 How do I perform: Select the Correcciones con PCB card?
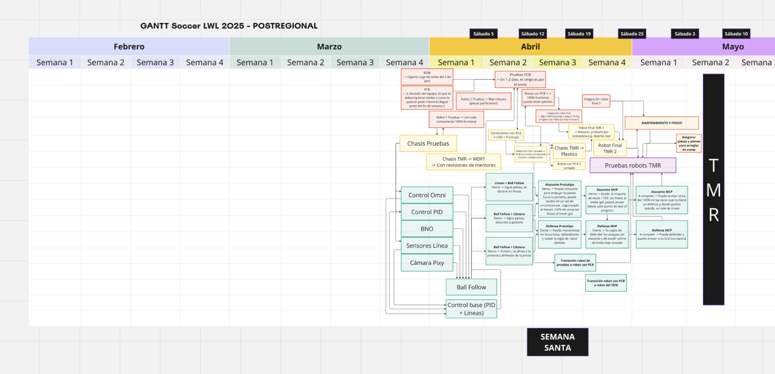506,135
